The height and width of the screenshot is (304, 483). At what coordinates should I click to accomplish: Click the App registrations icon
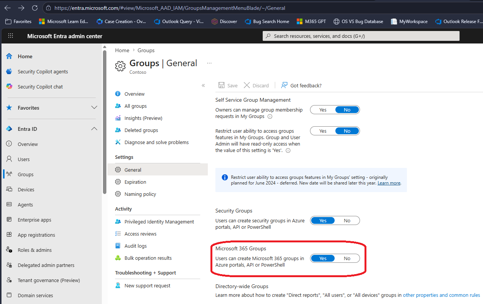(9, 235)
